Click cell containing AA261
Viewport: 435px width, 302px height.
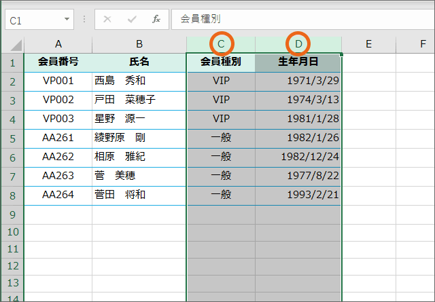(x=58, y=139)
